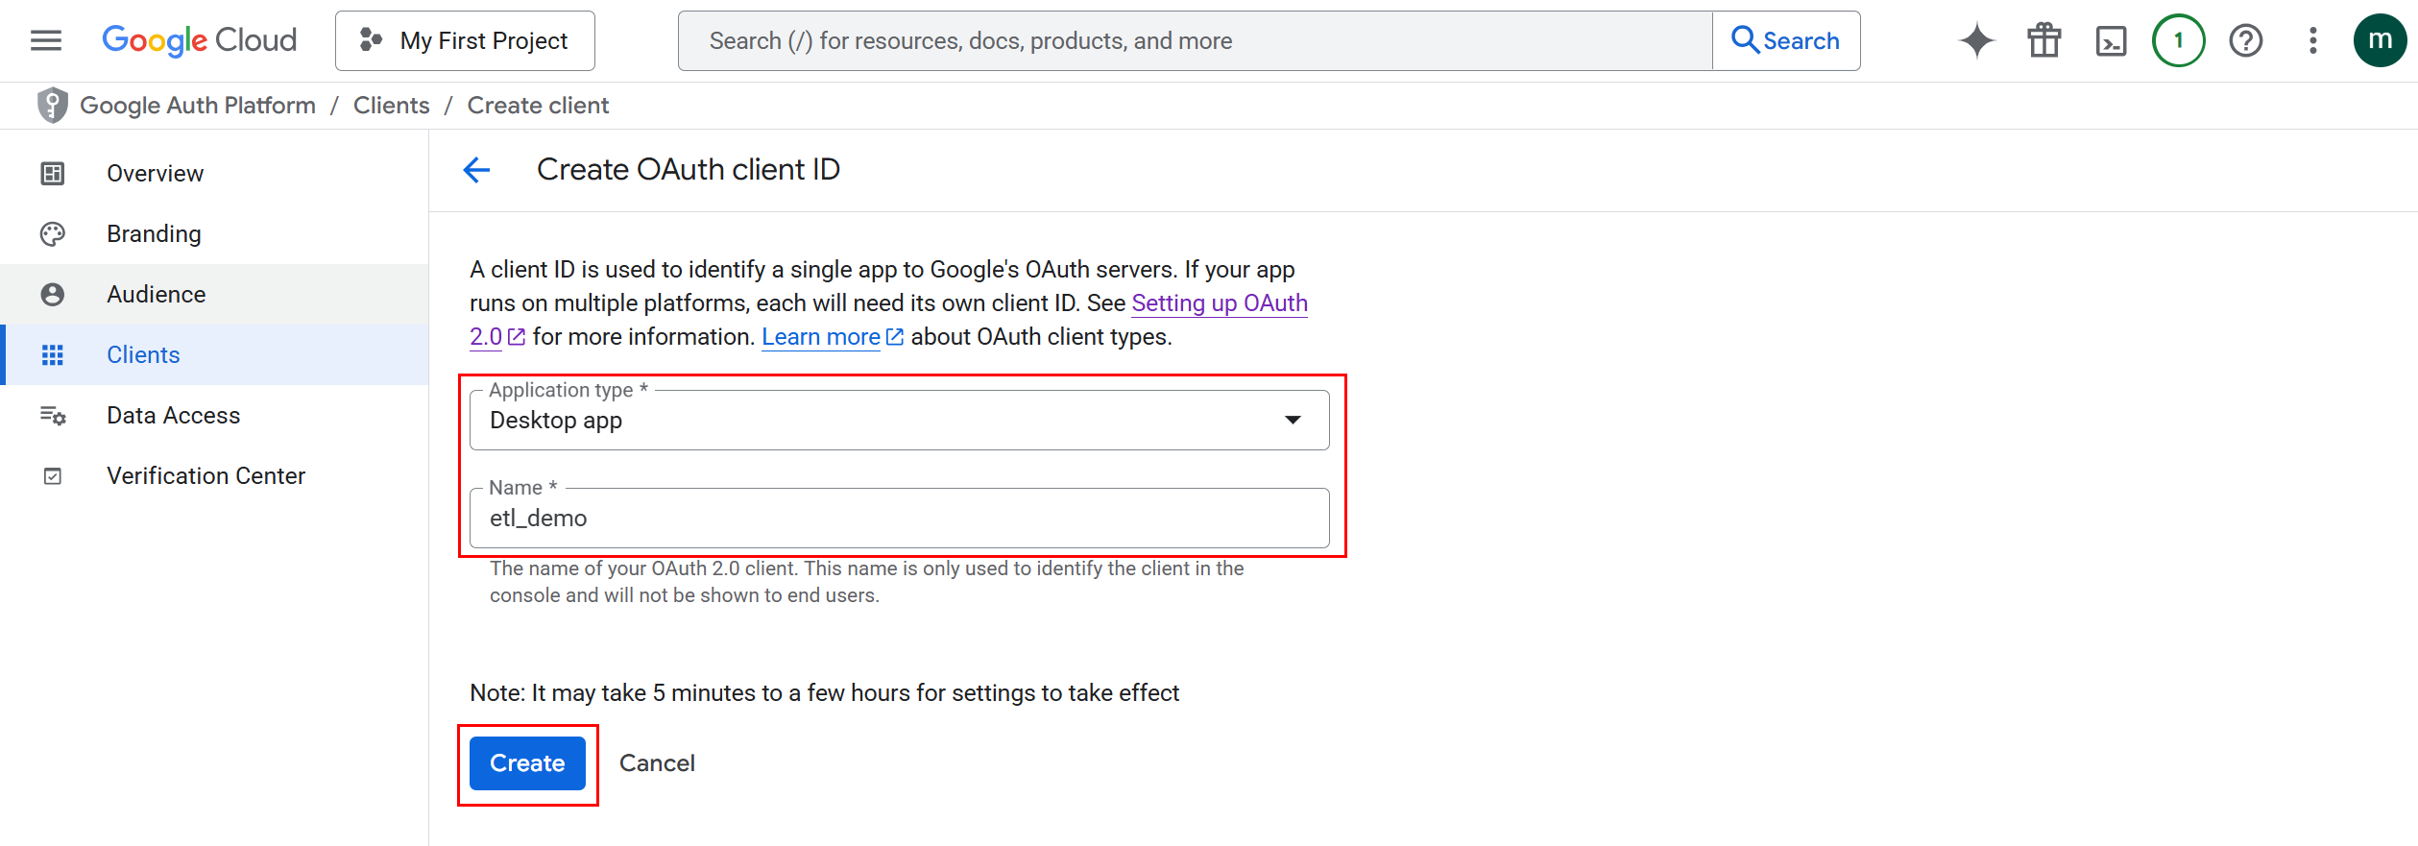Go to Google Auth Platform breadcrumb
Screen dimensions: 2418x846
tap(198, 106)
